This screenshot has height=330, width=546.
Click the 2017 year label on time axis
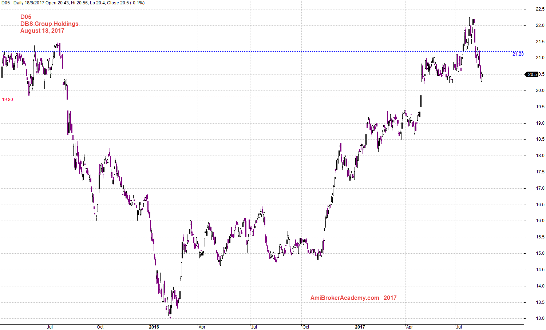[x=360, y=327]
